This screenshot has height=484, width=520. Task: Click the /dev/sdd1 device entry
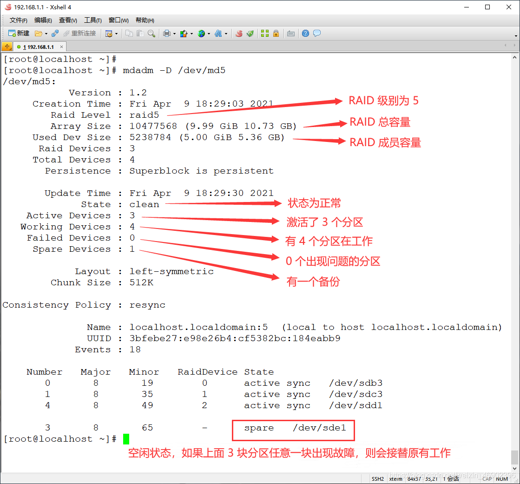coord(355,405)
